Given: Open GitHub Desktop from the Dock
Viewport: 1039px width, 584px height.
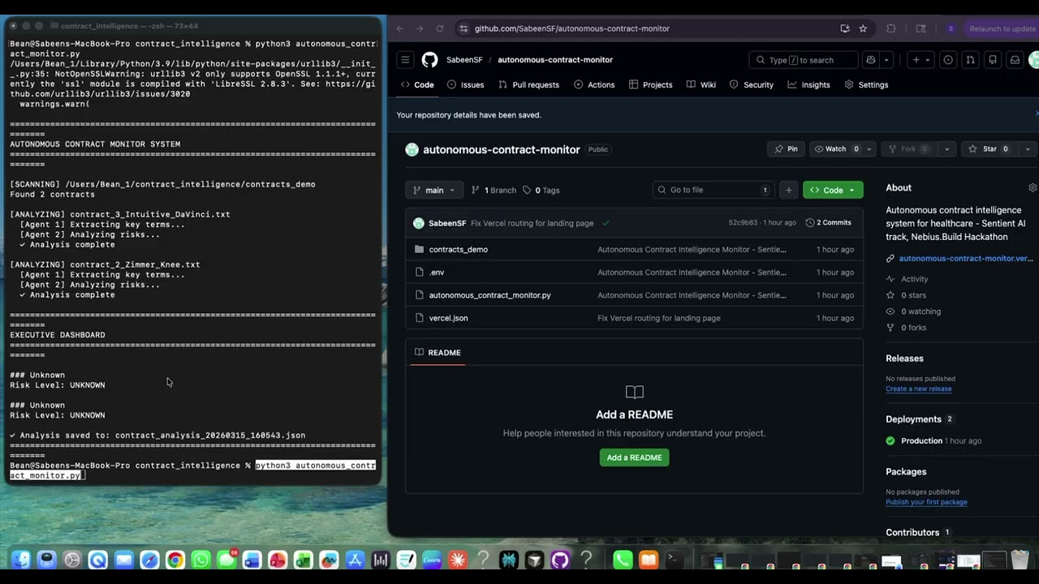Looking at the screenshot, I should click(559, 560).
